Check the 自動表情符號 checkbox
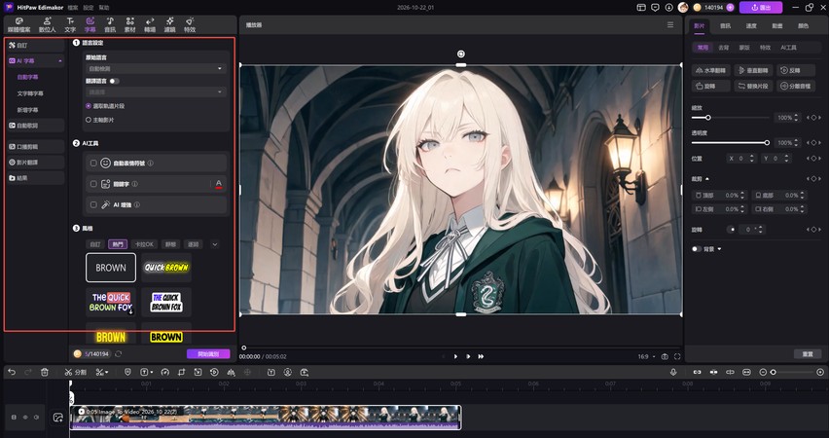 pos(93,164)
